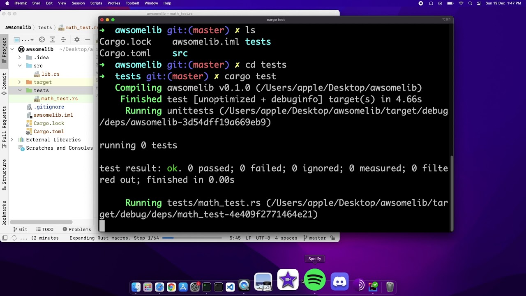Click Expand All icon in Project toolbar
The image size is (526, 296).
pyautogui.click(x=53, y=39)
